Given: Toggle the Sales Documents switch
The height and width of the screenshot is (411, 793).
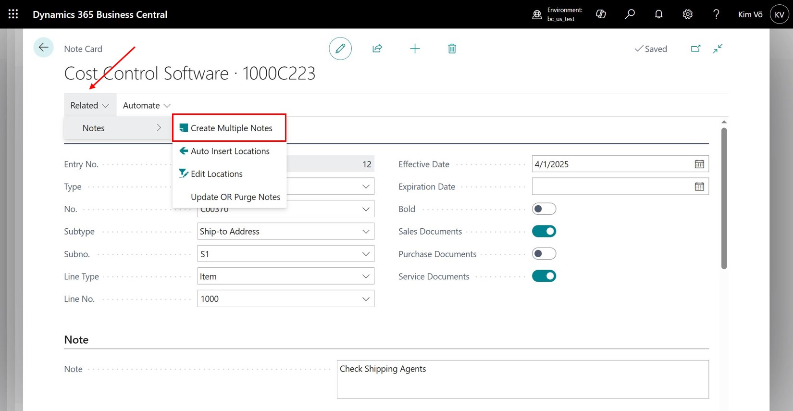Looking at the screenshot, I should click(544, 231).
